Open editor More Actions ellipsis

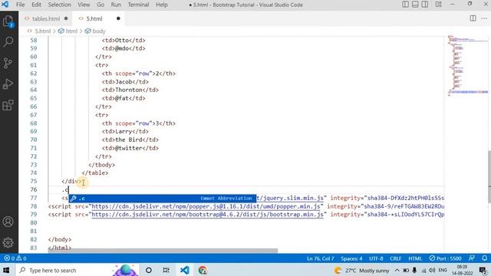[x=484, y=18]
